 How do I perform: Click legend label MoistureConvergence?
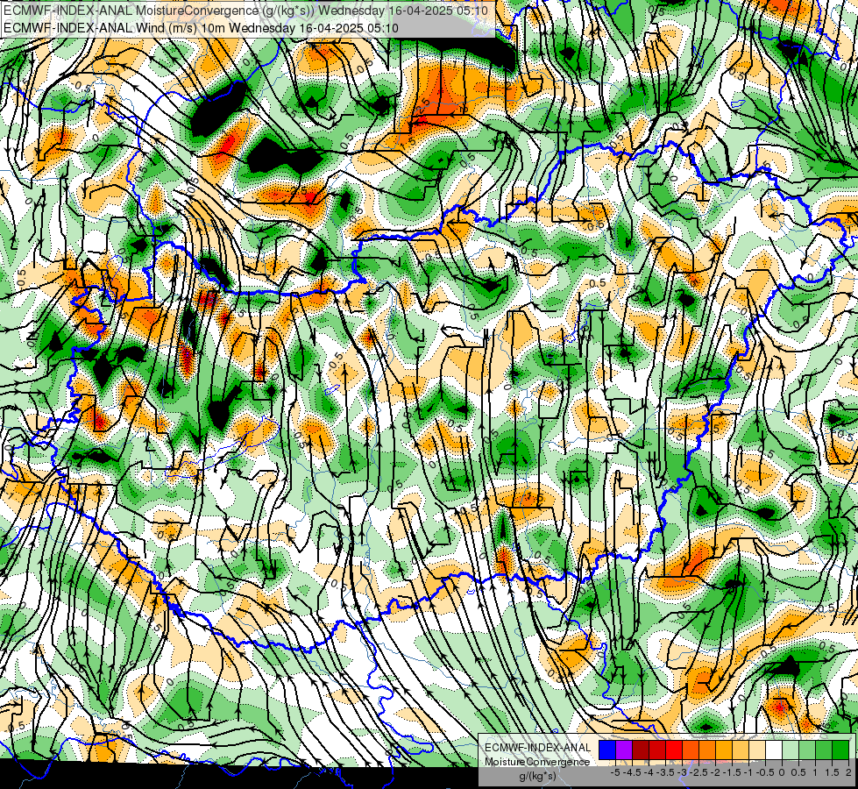tap(537, 762)
